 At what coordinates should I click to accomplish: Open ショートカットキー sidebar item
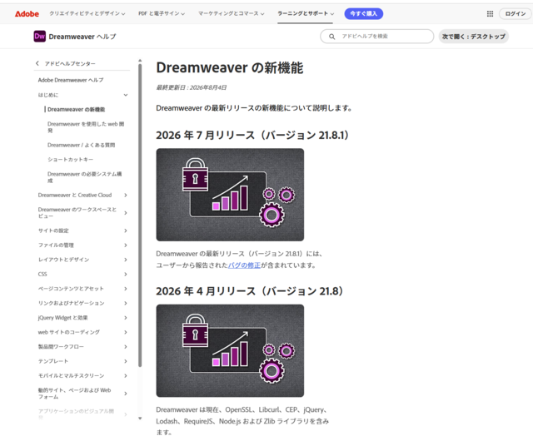pos(70,159)
